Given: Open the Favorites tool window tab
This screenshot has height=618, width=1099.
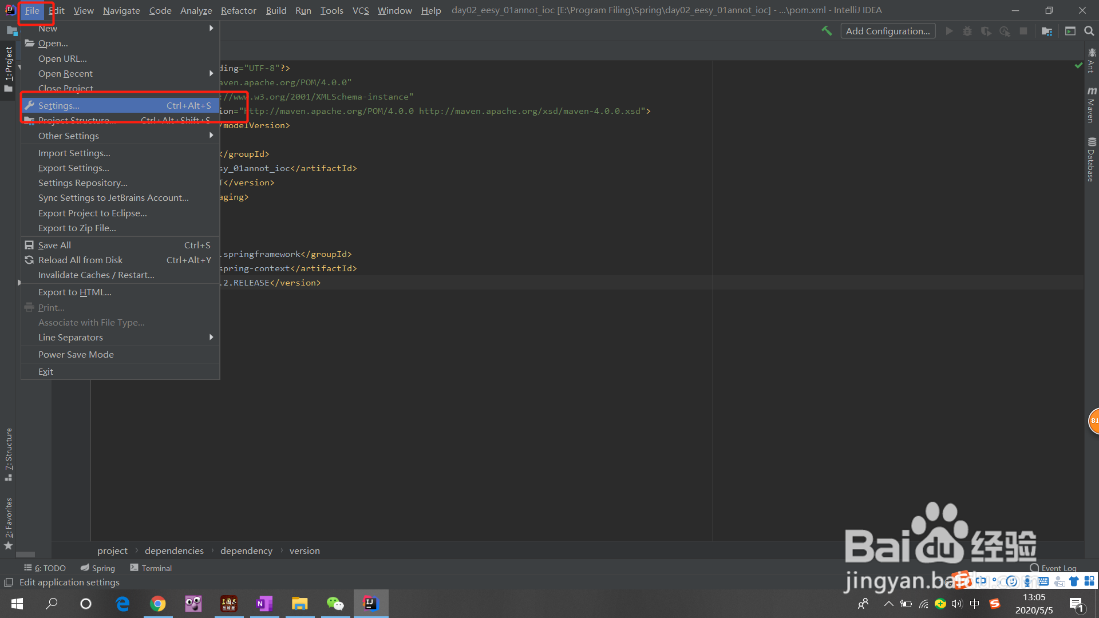Looking at the screenshot, I should (8, 523).
